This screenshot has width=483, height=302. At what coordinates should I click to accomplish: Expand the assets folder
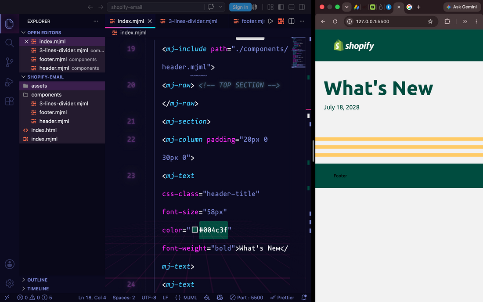(62, 86)
